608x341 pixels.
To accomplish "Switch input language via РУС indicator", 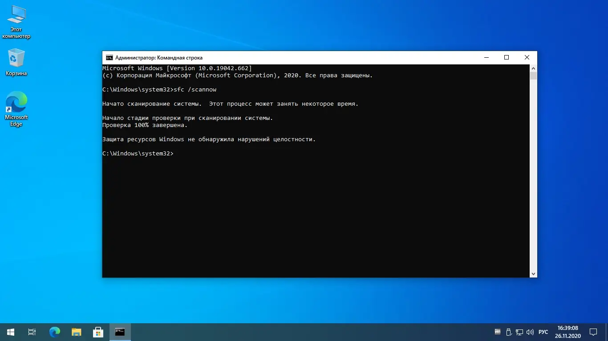I will [x=543, y=332].
